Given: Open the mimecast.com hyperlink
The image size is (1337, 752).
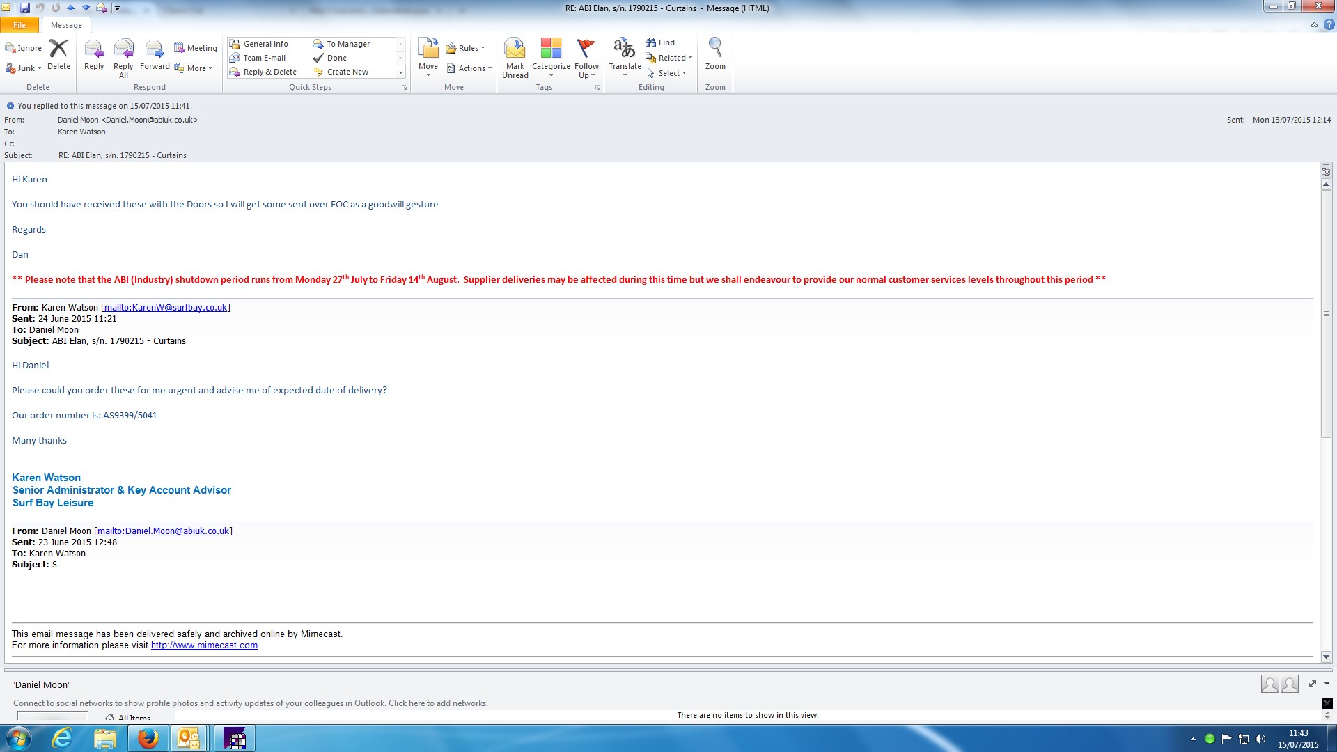Looking at the screenshot, I should tap(204, 645).
